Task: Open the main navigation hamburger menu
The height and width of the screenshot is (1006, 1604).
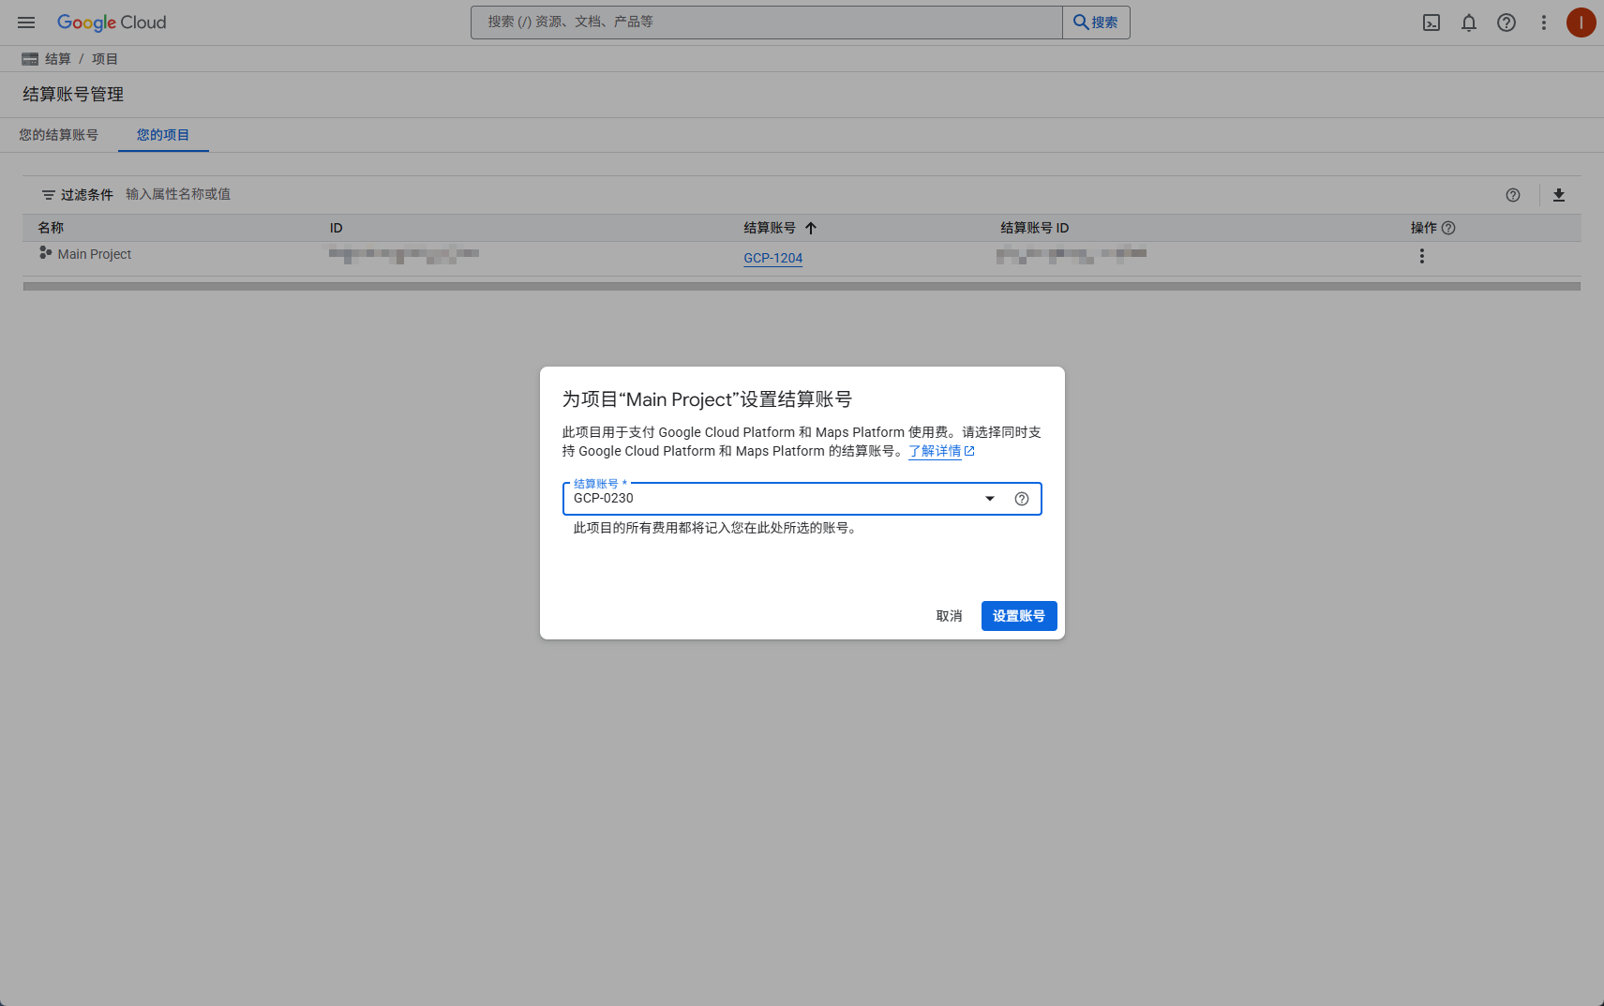Action: pyautogui.click(x=26, y=23)
